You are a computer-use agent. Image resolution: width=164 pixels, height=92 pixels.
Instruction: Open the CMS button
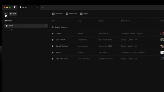pyautogui.click(x=13, y=14)
